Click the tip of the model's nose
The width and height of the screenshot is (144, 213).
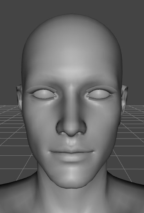click(71, 130)
